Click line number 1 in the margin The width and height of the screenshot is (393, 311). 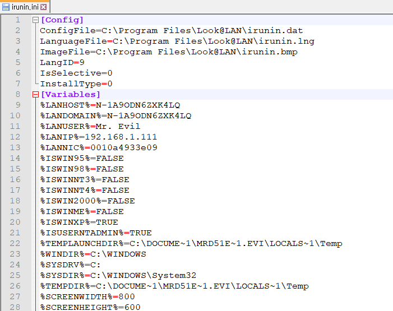point(17,20)
